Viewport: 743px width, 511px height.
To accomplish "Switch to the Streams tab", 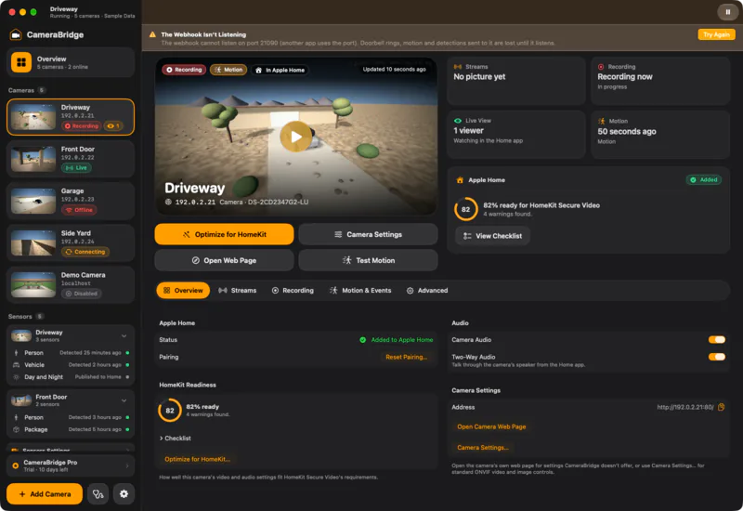I will pyautogui.click(x=238, y=291).
